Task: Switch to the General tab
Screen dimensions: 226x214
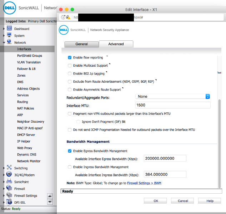Action: click(x=81, y=44)
